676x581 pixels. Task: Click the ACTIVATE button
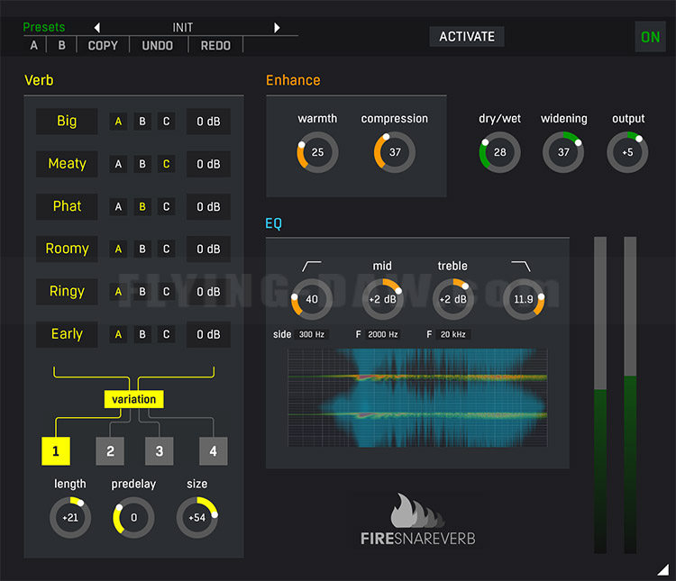tap(467, 37)
